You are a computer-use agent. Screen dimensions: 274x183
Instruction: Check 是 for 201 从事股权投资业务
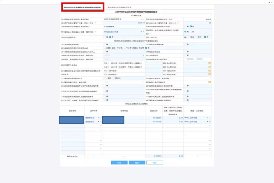pos(105,44)
